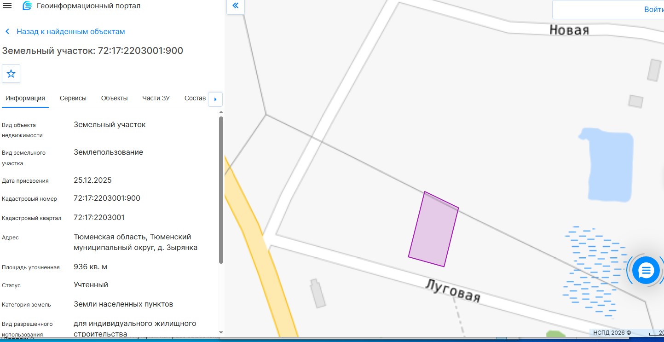Click the Кадастровый квартал value 72:17:2203001

(99, 217)
